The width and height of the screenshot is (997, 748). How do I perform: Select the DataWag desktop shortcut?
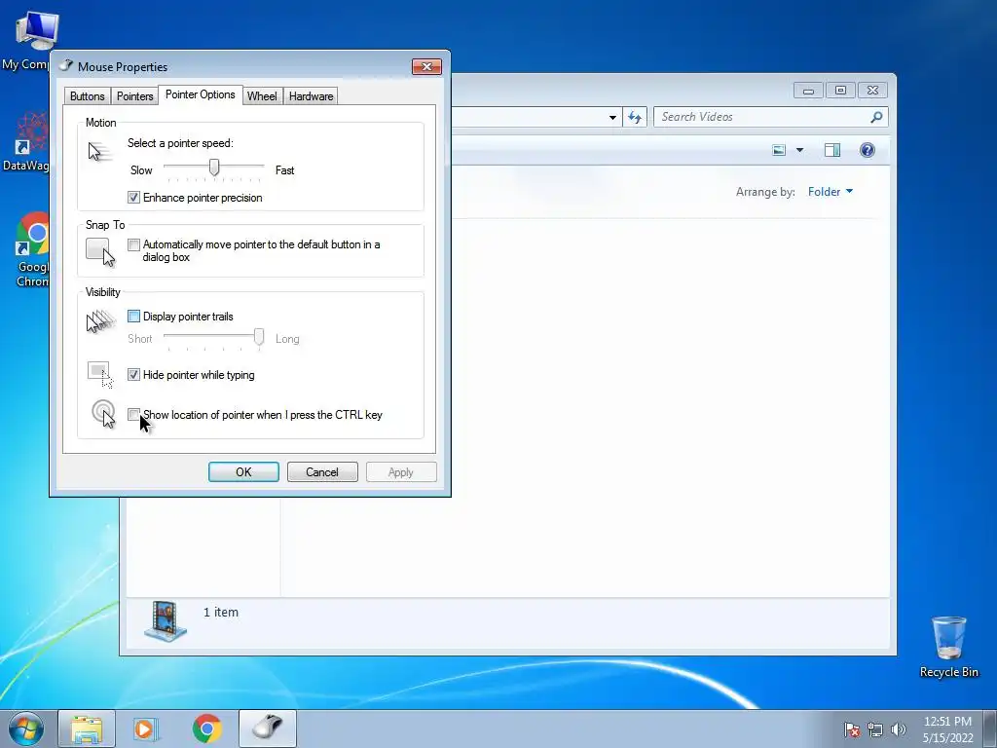pyautogui.click(x=26, y=141)
